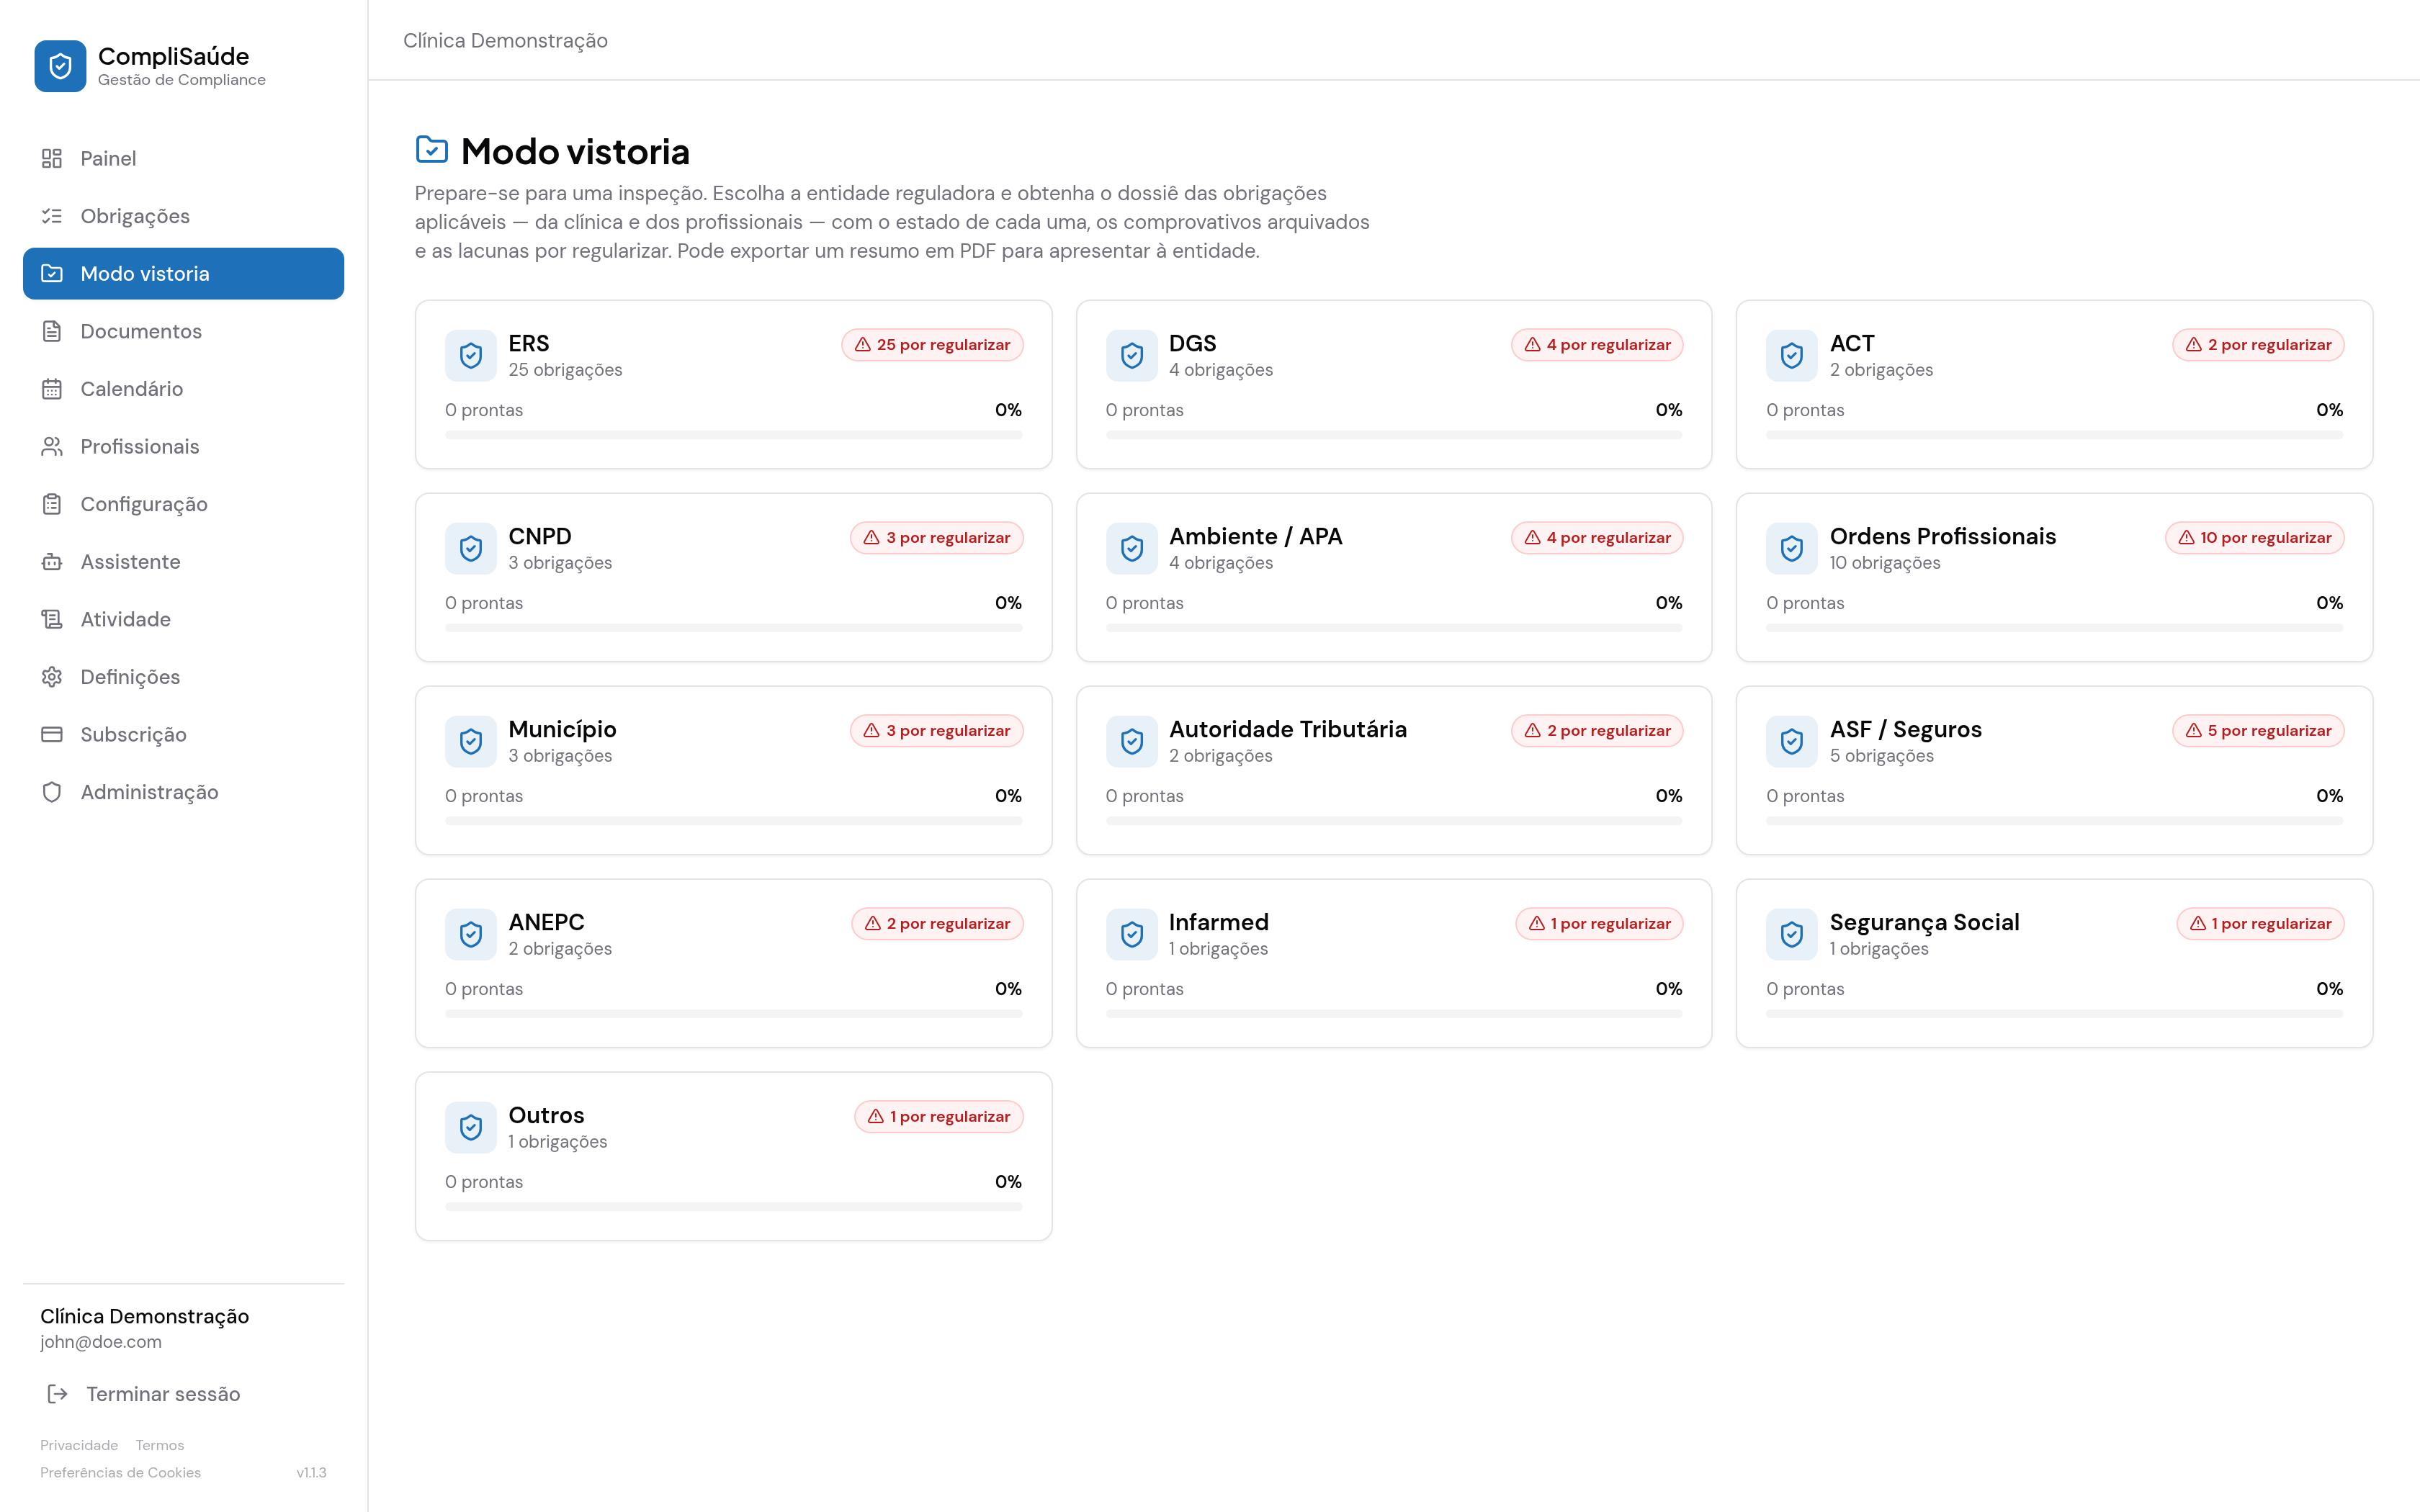
Task: Click the Painel dashboard icon
Action: (x=52, y=158)
